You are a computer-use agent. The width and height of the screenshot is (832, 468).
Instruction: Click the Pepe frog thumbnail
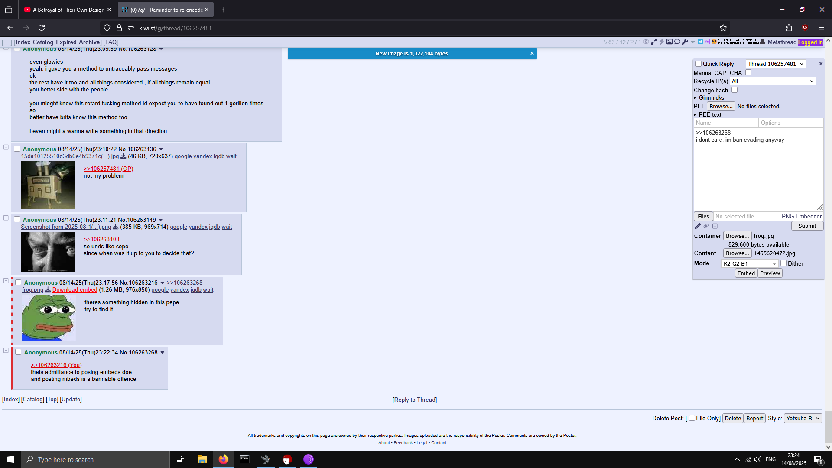pos(49,318)
